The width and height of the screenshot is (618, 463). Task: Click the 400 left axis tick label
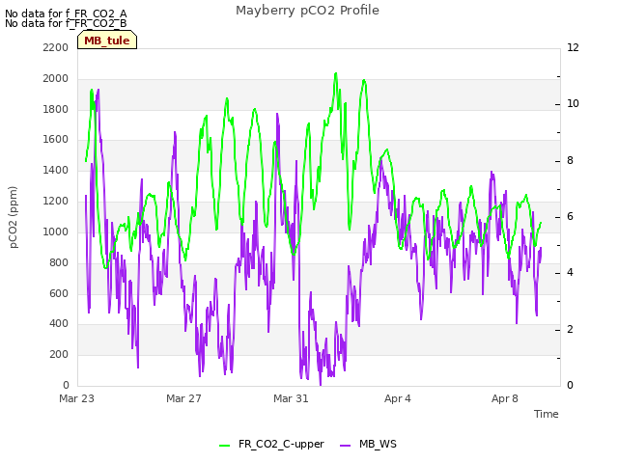(59, 324)
